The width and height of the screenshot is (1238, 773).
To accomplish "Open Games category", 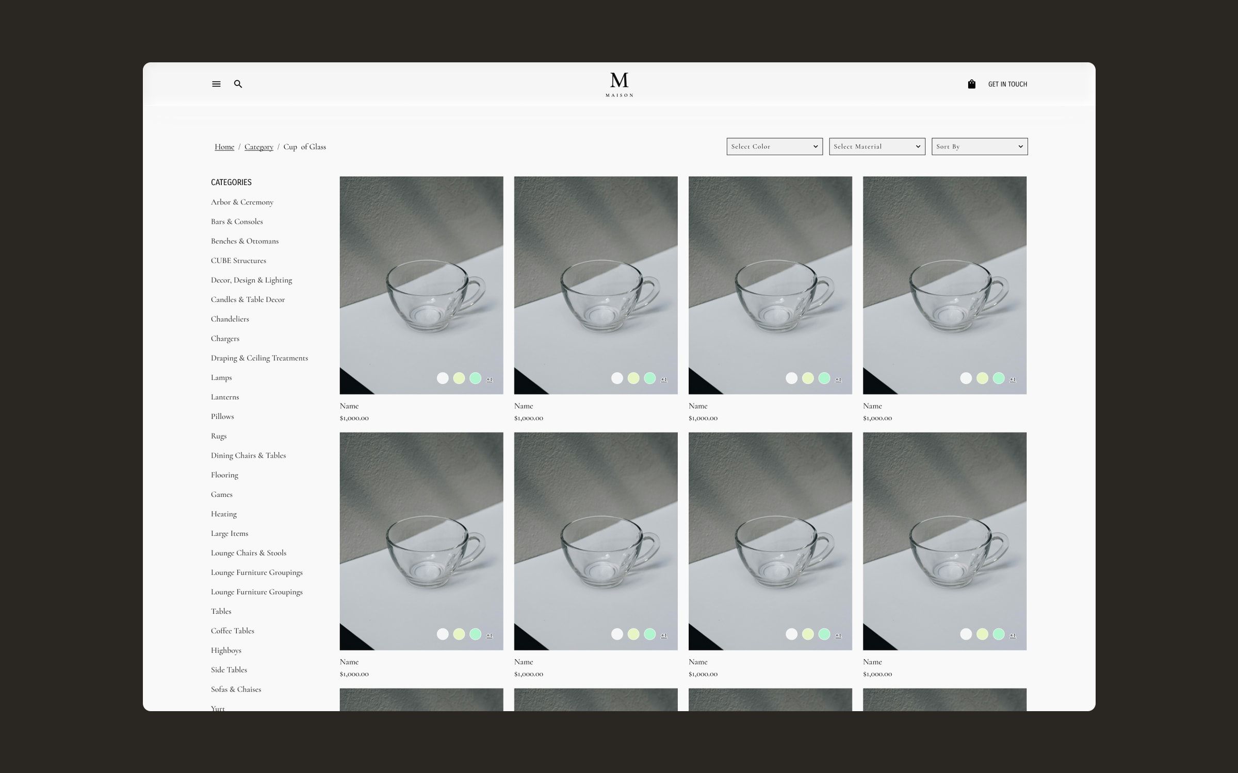I will pos(221,495).
